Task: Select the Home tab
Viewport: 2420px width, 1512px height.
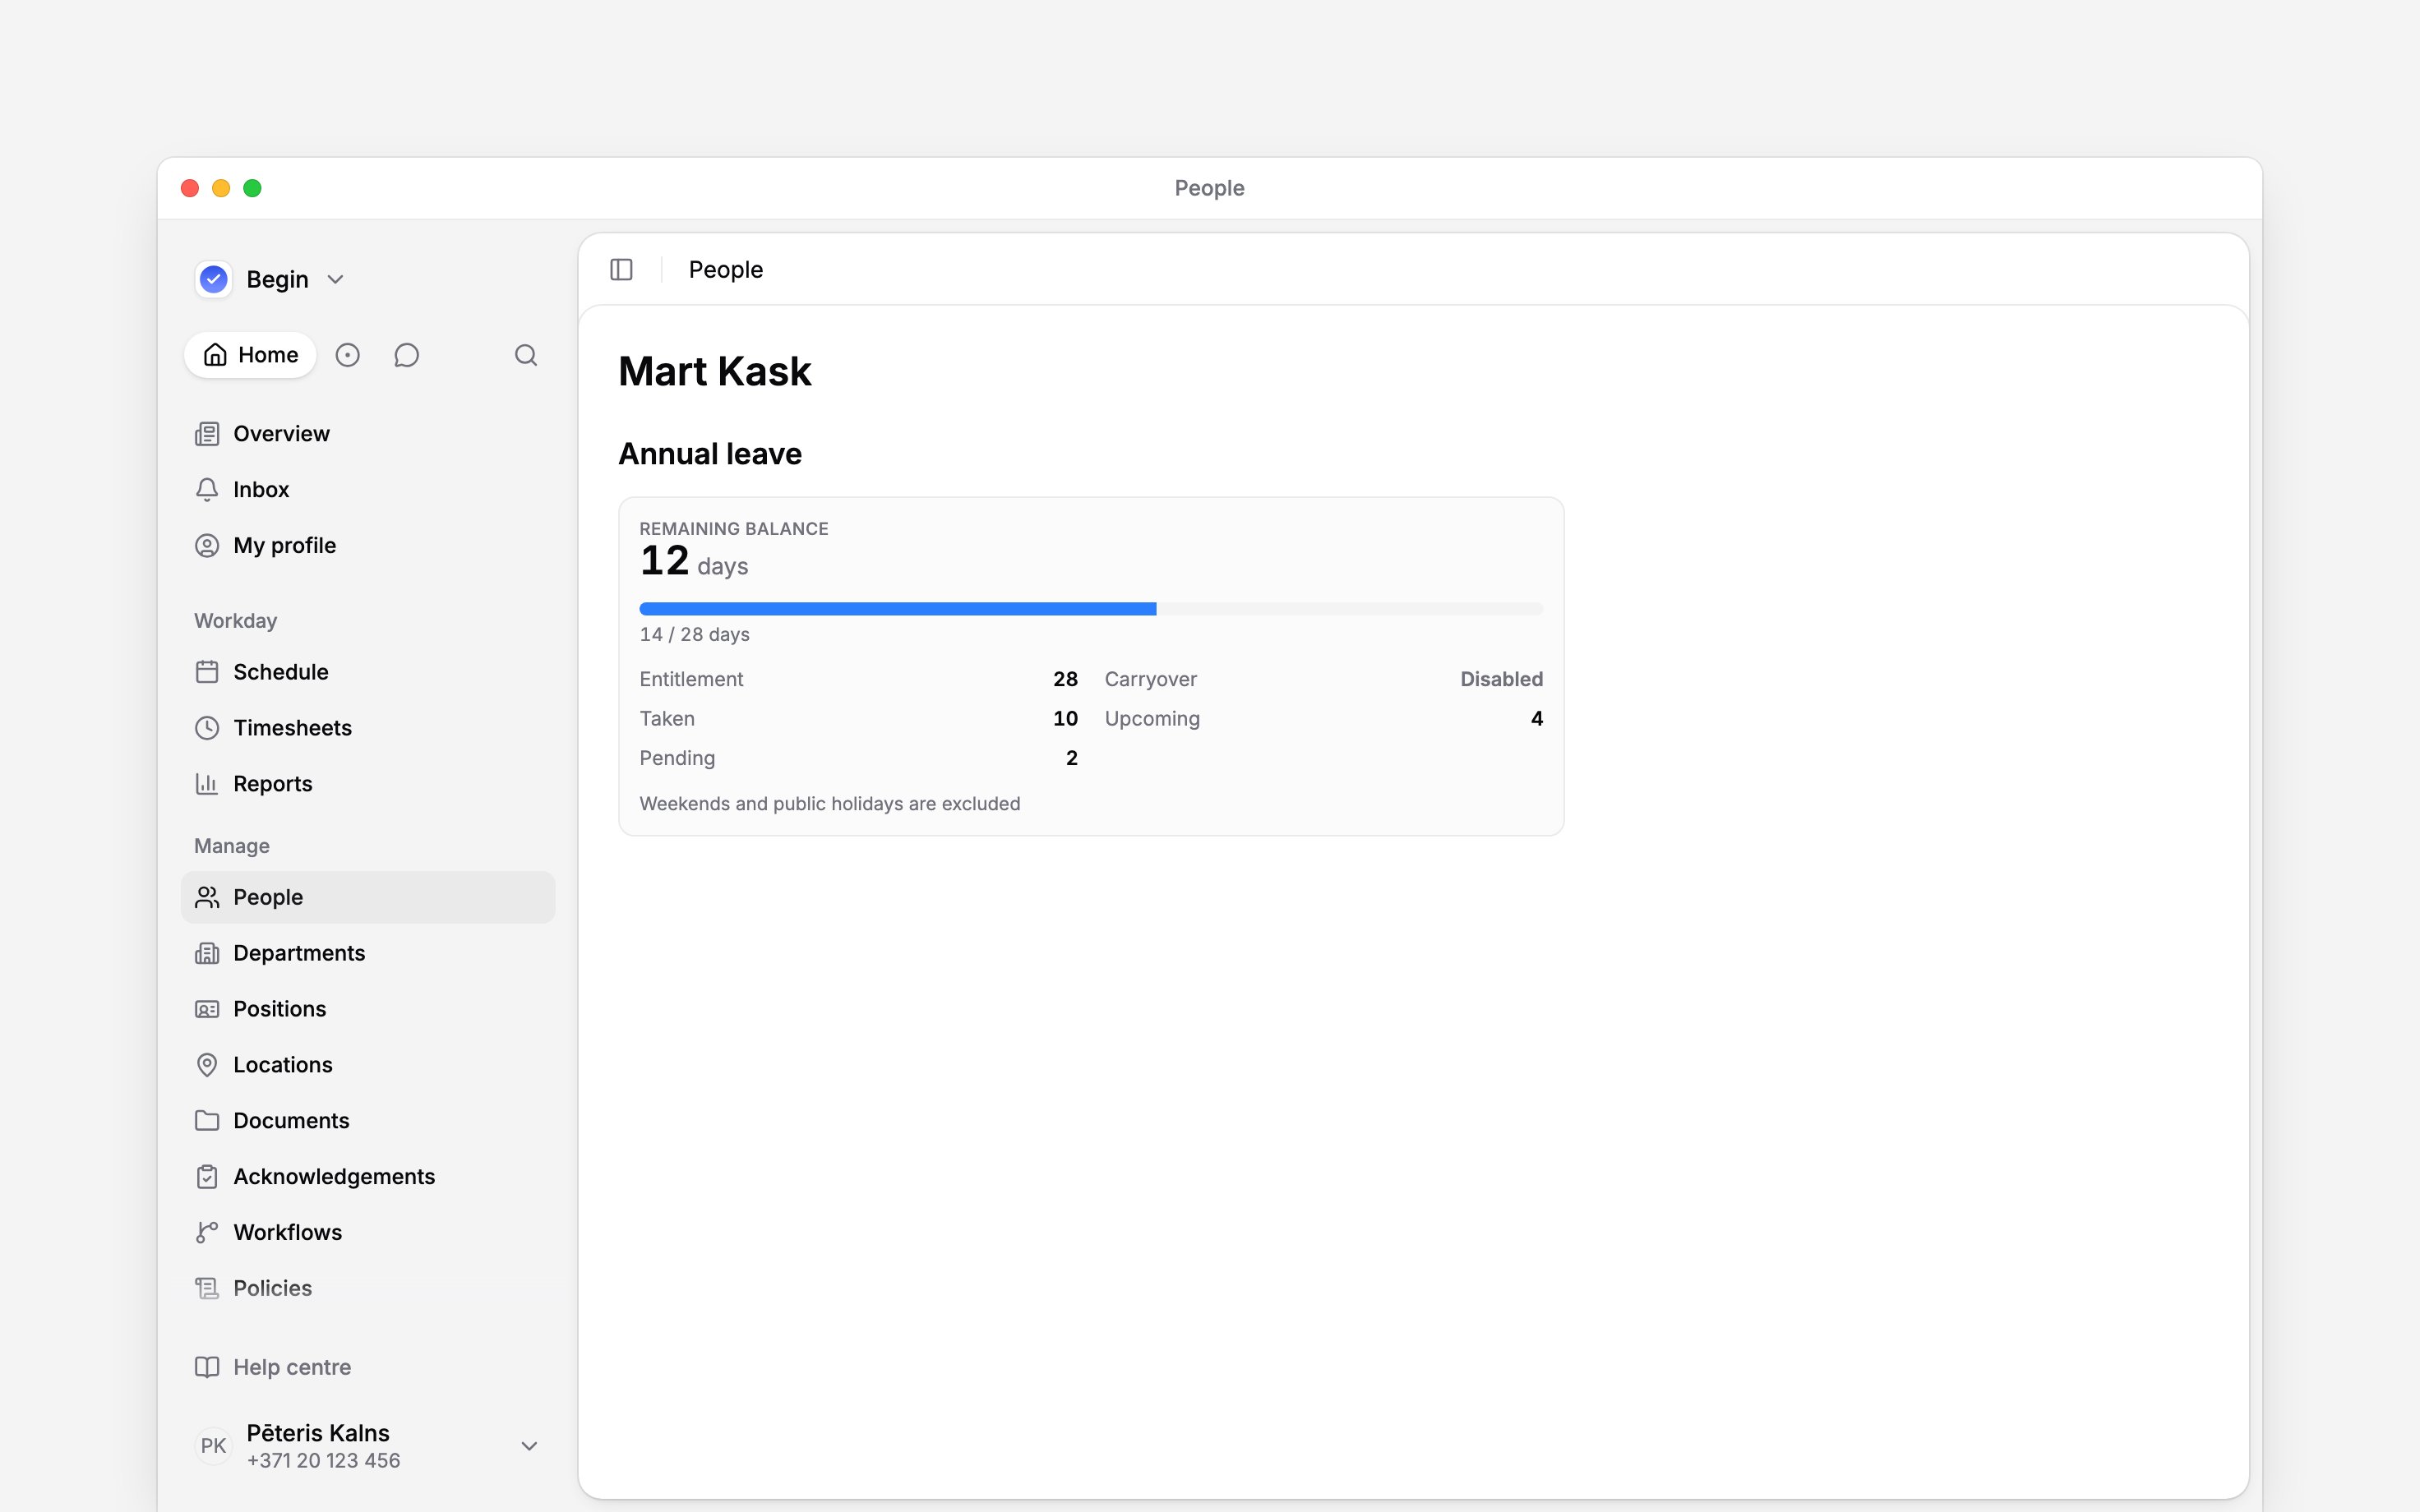Action: 250,355
